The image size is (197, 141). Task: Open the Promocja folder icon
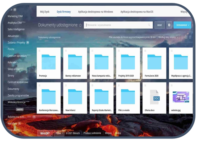pos(49,62)
